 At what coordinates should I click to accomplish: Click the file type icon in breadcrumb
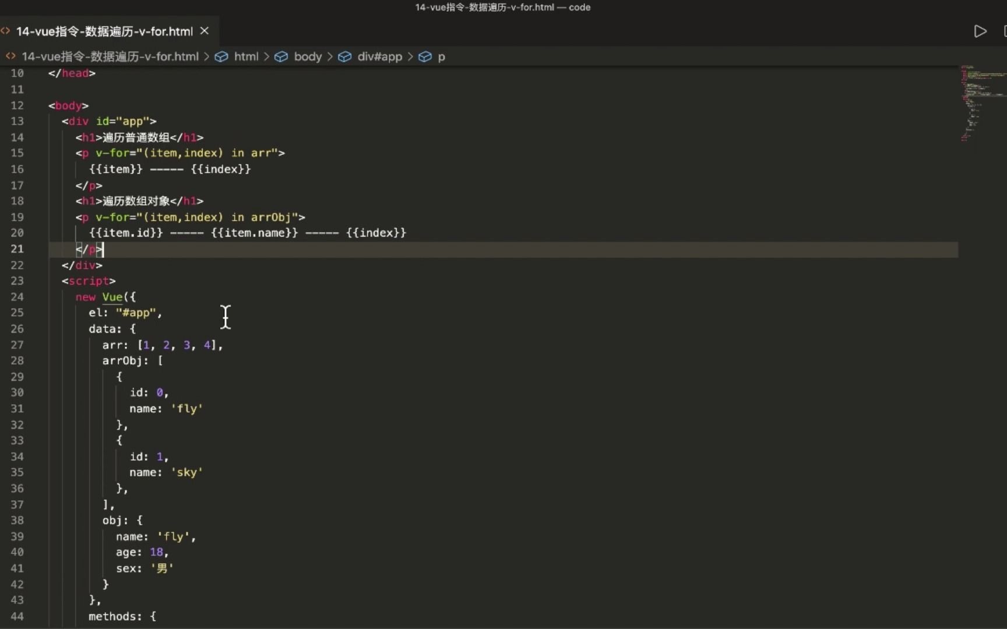[10, 56]
